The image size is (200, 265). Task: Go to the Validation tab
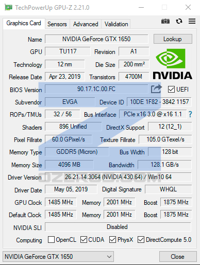click(x=116, y=24)
